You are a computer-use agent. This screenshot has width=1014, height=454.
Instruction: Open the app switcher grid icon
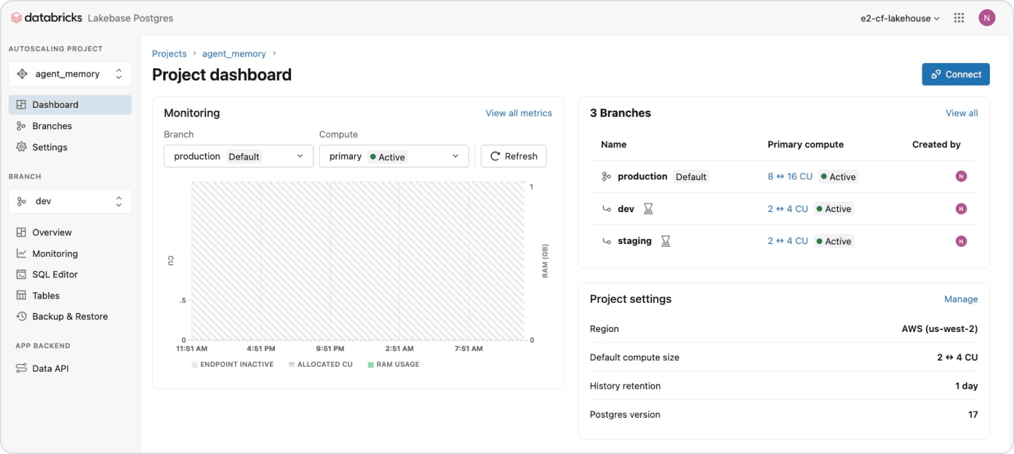(959, 17)
